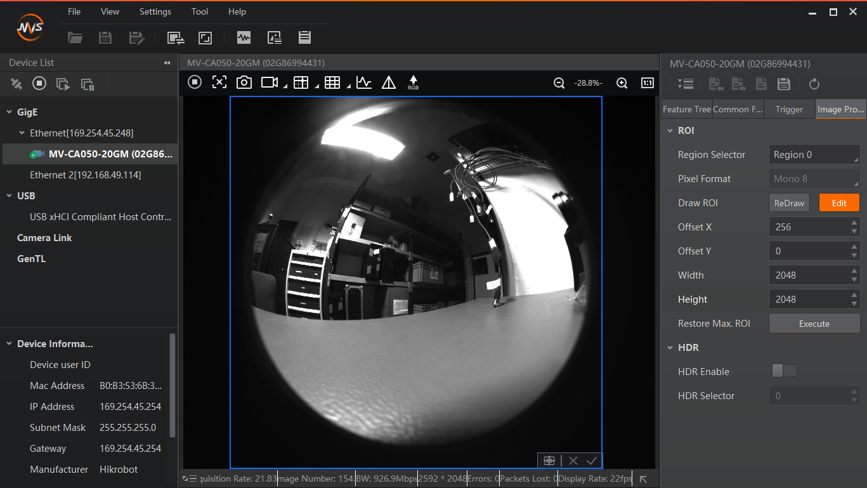Show the image at 1:1 scale

click(x=648, y=82)
